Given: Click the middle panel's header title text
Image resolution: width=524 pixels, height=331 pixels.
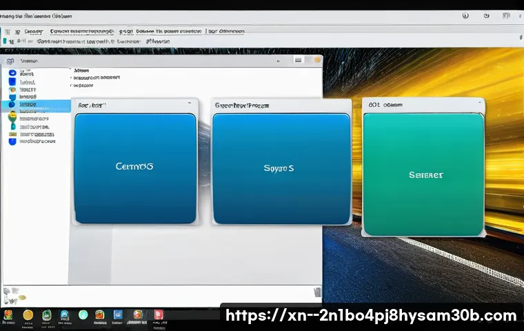Looking at the screenshot, I should (242, 106).
